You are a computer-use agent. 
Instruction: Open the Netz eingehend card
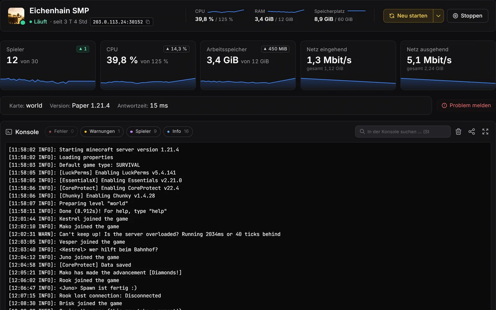pos(348,65)
